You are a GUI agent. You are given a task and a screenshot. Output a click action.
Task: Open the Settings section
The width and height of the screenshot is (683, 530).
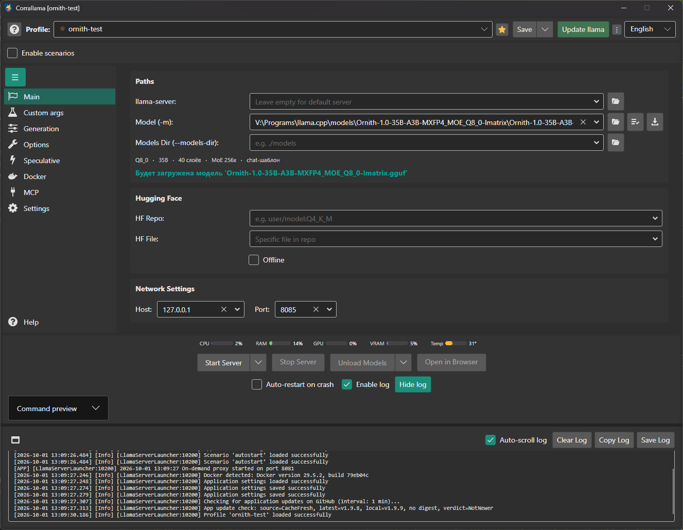tap(59, 208)
